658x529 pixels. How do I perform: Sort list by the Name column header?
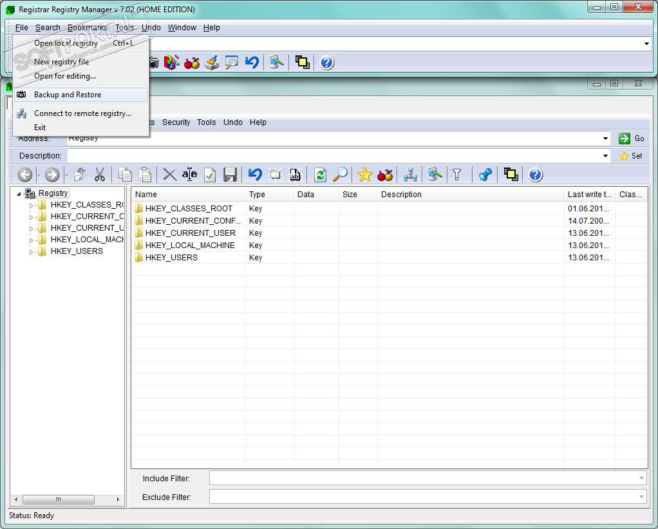pyautogui.click(x=188, y=195)
